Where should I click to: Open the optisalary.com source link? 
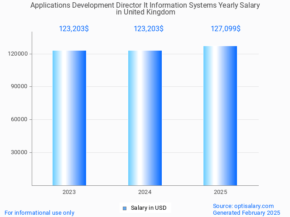pos(243,206)
